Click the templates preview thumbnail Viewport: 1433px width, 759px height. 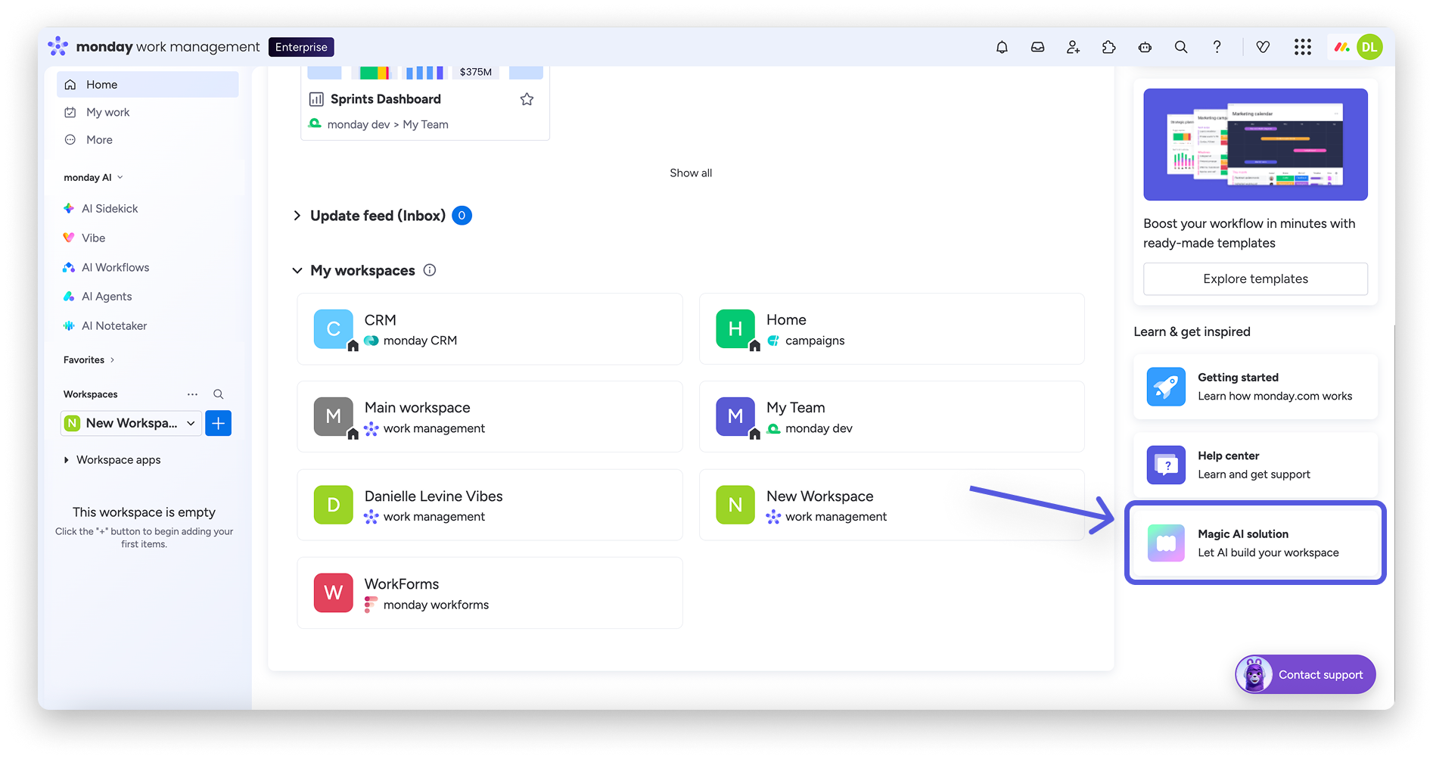pos(1255,145)
